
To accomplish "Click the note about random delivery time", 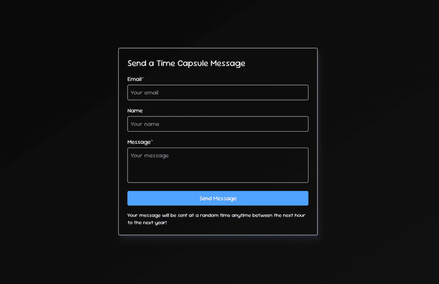I will click(x=216, y=216).
